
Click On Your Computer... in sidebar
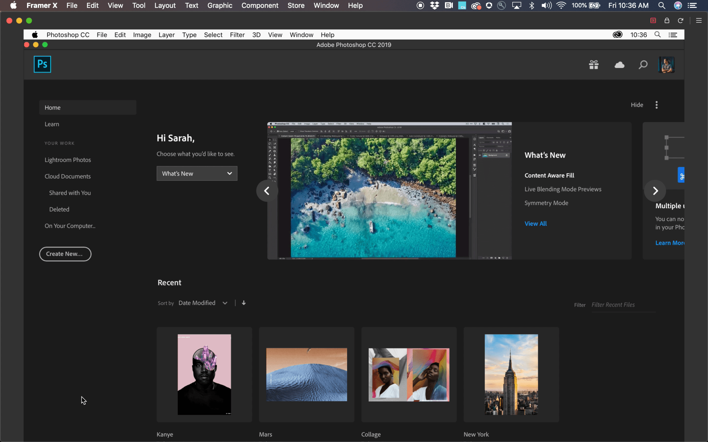coord(70,226)
